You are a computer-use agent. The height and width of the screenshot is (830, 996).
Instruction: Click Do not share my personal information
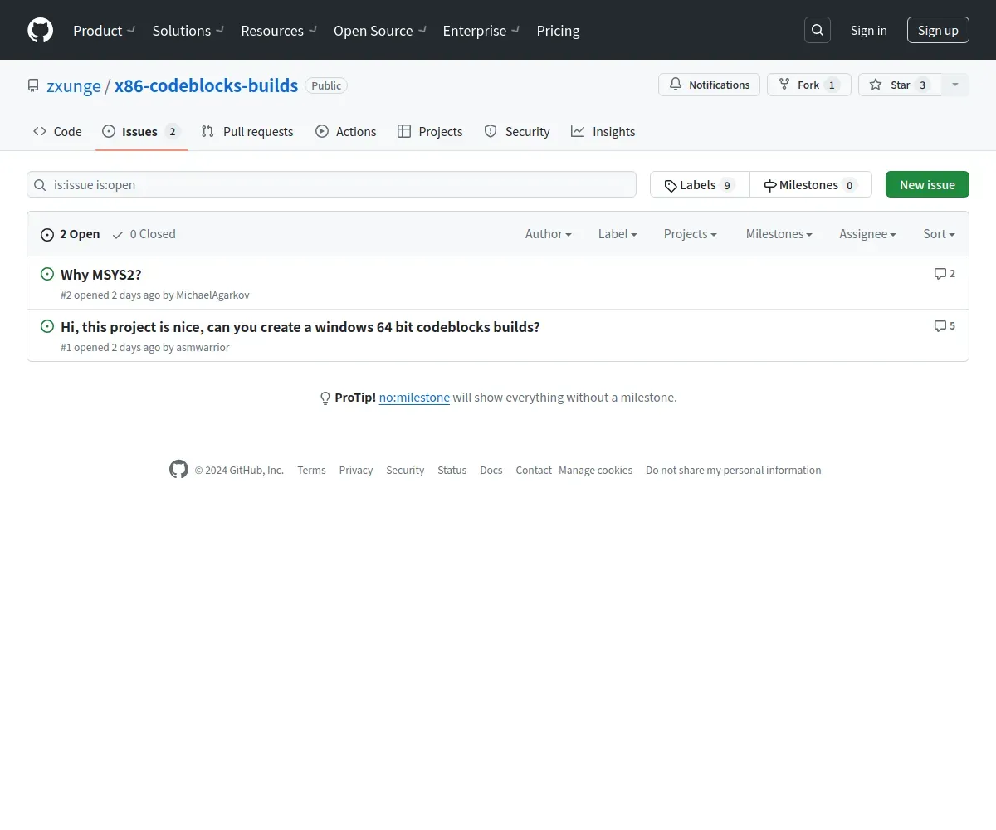pos(734,470)
